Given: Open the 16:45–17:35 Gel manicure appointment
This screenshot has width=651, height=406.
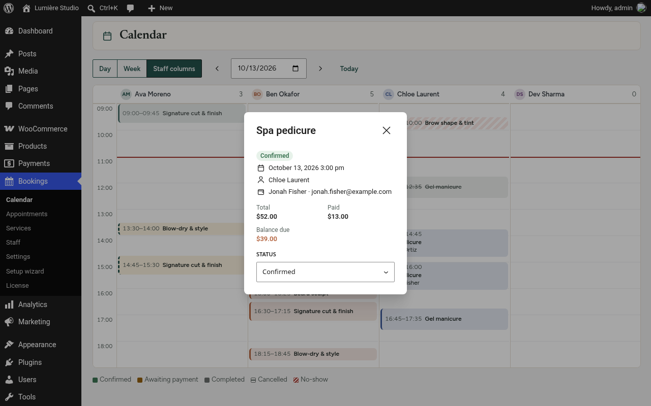Looking at the screenshot, I should point(445,319).
